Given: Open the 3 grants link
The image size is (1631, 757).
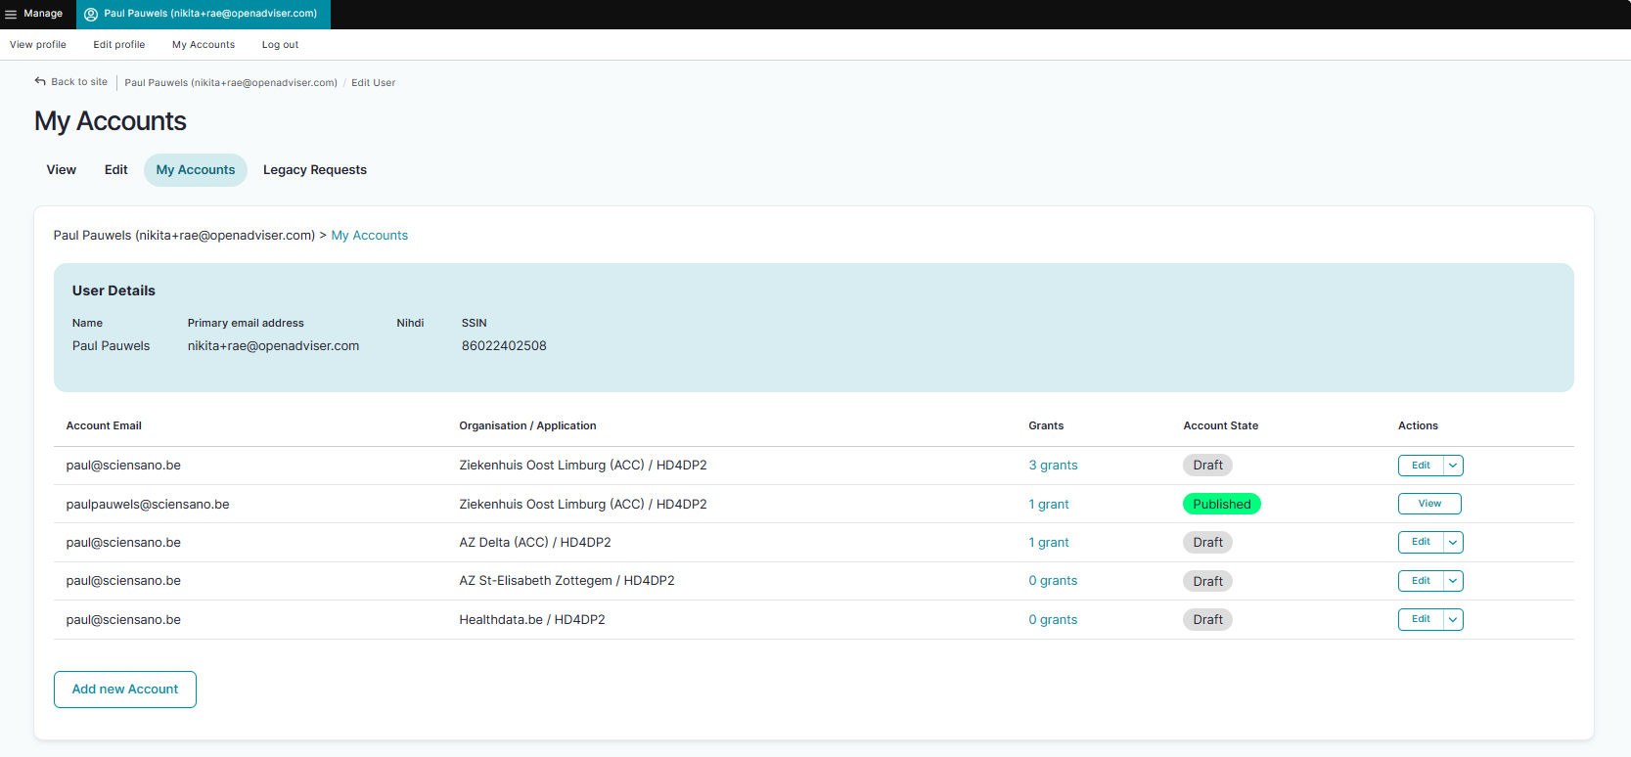Looking at the screenshot, I should 1053,466.
